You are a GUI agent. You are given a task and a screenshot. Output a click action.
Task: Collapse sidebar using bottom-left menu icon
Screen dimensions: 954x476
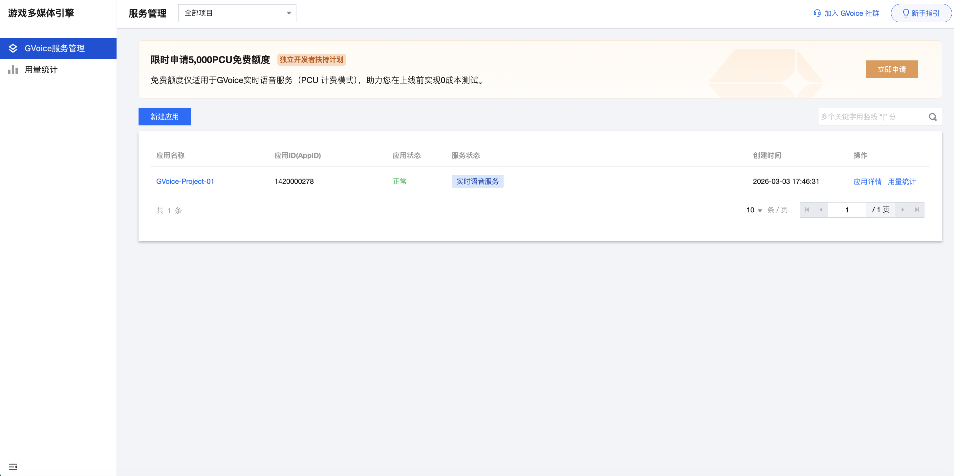(13, 466)
